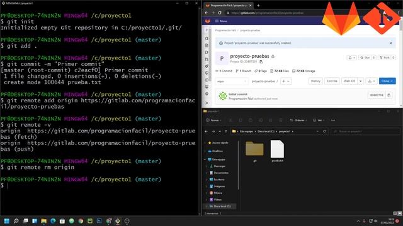403x226 pixels.
Task: Open the 72 KB Storage link
Action: (x=304, y=71)
